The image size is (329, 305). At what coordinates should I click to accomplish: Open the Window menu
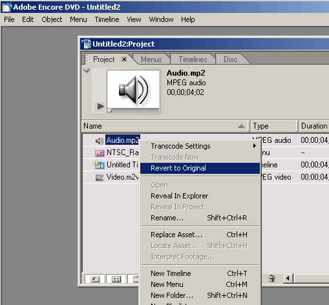(x=161, y=19)
